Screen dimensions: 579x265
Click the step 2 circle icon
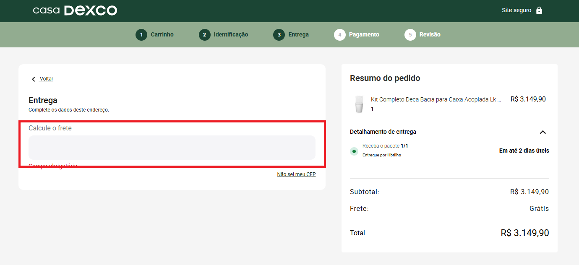(x=205, y=35)
